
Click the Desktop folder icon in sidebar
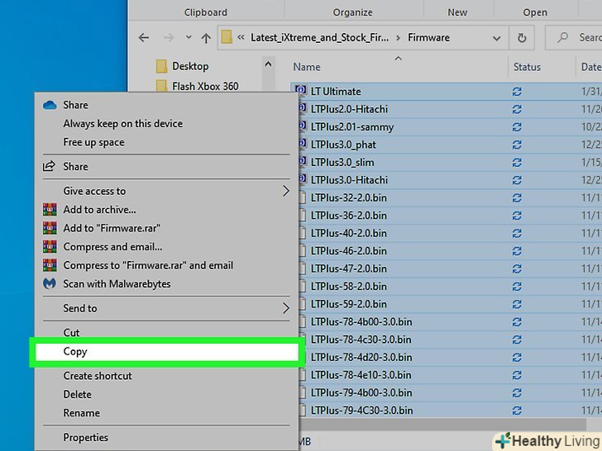tap(161, 66)
